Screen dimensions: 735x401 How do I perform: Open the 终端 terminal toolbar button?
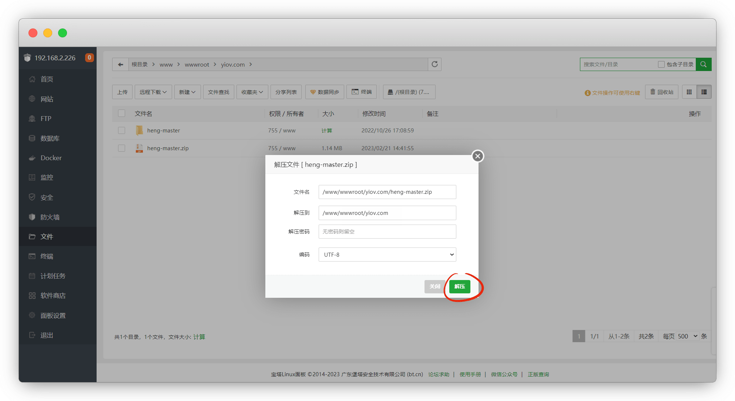(x=362, y=92)
